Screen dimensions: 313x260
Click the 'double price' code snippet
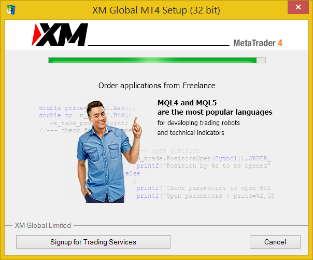click(61, 108)
